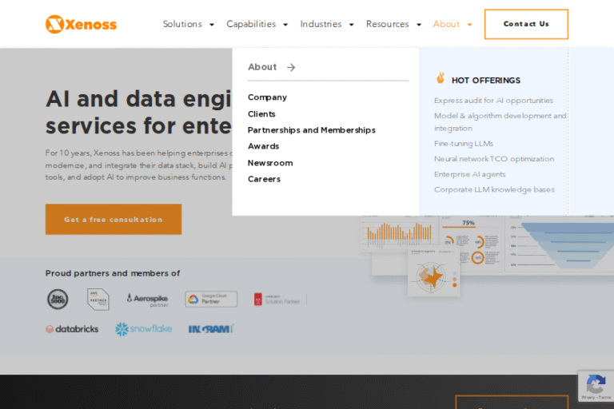614x409 pixels.
Task: Open the Enterprise AI agents link
Action: (x=470, y=174)
